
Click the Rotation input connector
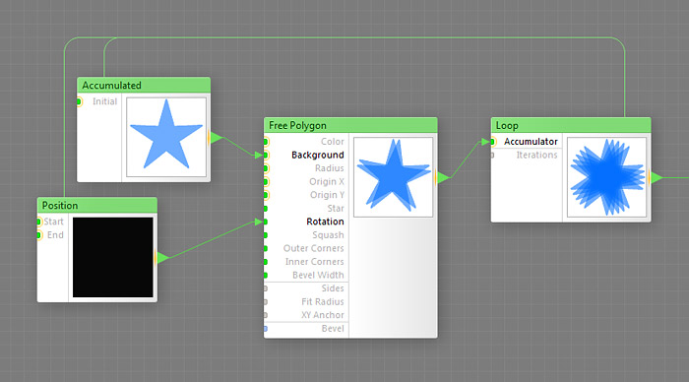tap(266, 222)
